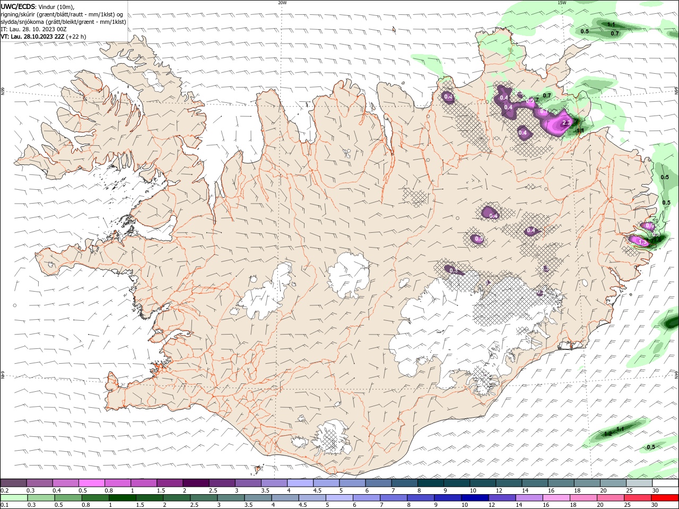This screenshot has width=679, height=509.
Task: Click the '66N' latitude label at the left edge
Action: click(x=3, y=92)
